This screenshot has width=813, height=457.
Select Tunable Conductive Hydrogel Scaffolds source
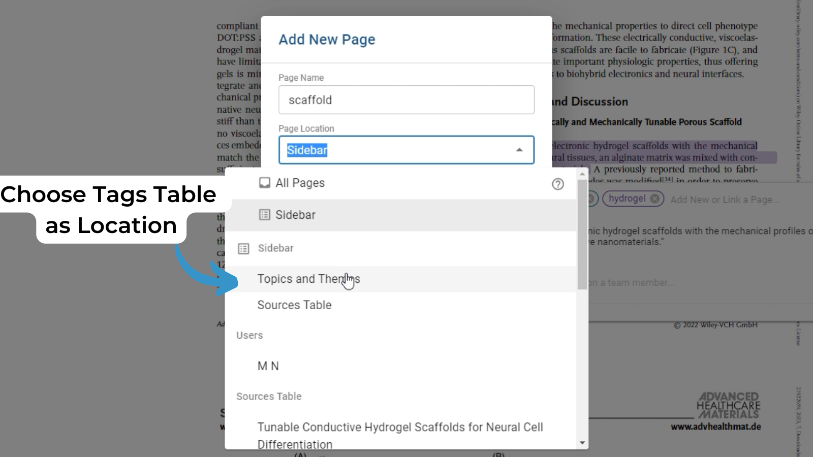[400, 435]
